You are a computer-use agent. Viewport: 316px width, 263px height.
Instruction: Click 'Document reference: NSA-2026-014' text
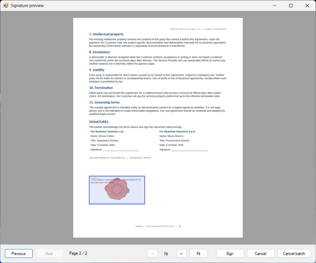pos(107,158)
